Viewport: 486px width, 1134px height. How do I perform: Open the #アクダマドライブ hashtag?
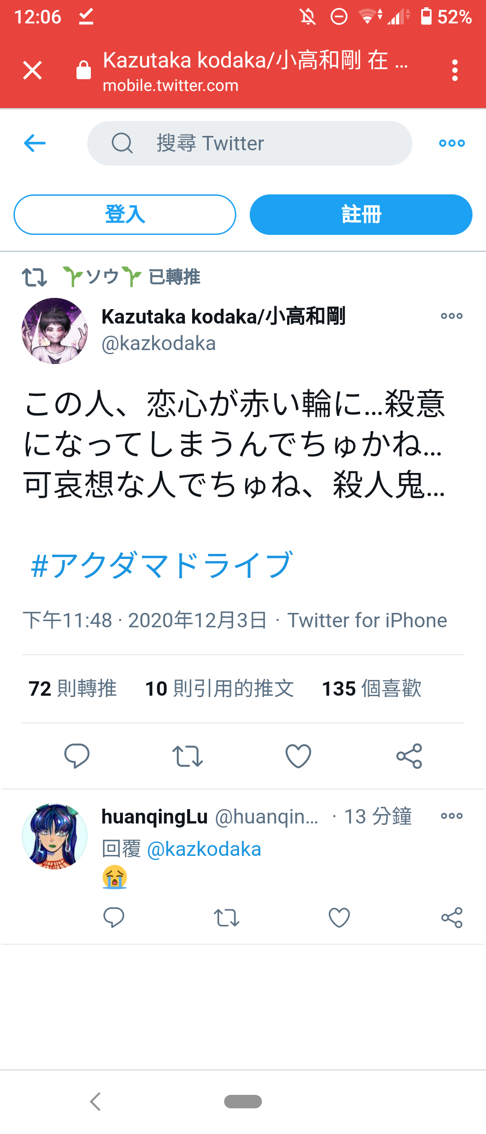click(x=162, y=565)
